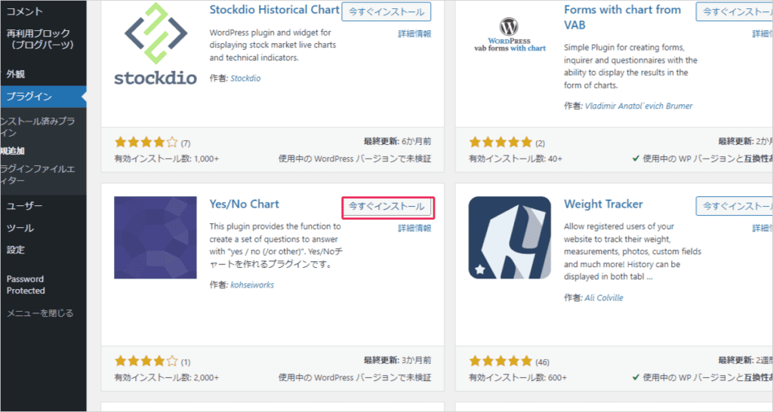This screenshot has width=773, height=412.
Task: Click the 最終更新: 6か月前 text
Action: pyautogui.click(x=397, y=141)
